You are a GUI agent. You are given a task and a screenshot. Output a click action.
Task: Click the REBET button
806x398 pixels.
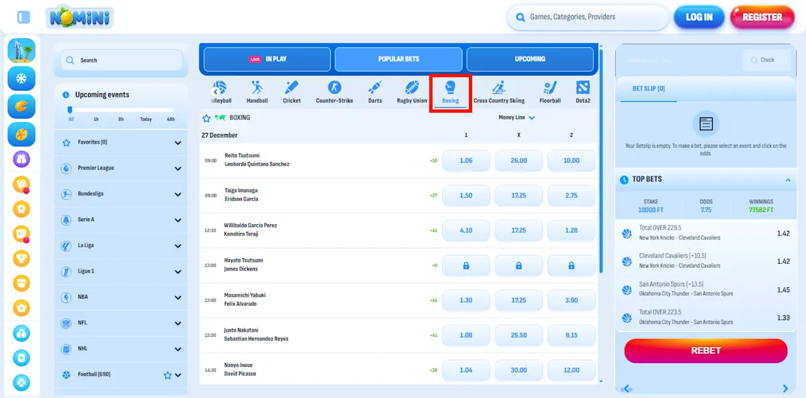(x=705, y=350)
